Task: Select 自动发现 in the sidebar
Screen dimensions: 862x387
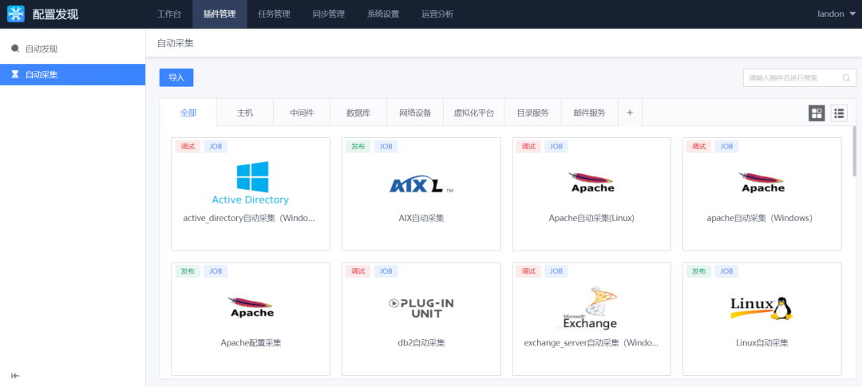Action: point(73,49)
